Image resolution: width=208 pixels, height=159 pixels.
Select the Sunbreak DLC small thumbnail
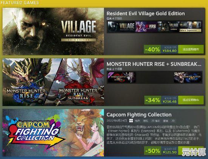121,77
